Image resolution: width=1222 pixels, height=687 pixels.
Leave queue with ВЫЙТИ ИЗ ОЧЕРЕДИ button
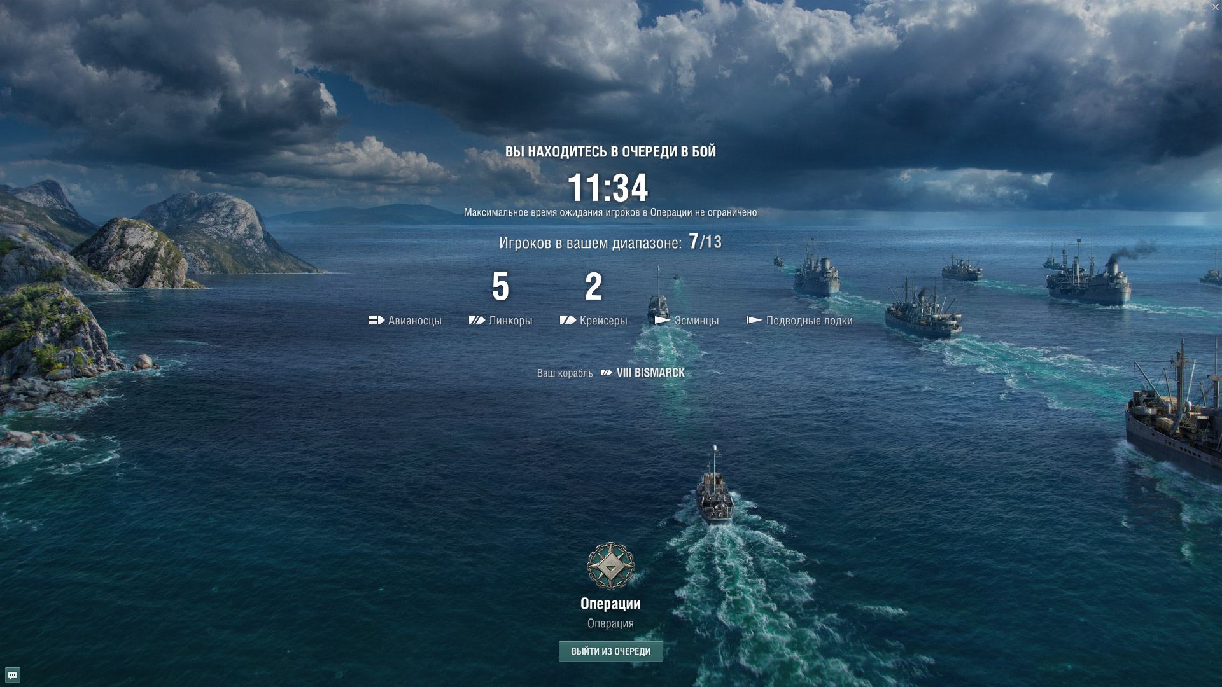(611, 651)
